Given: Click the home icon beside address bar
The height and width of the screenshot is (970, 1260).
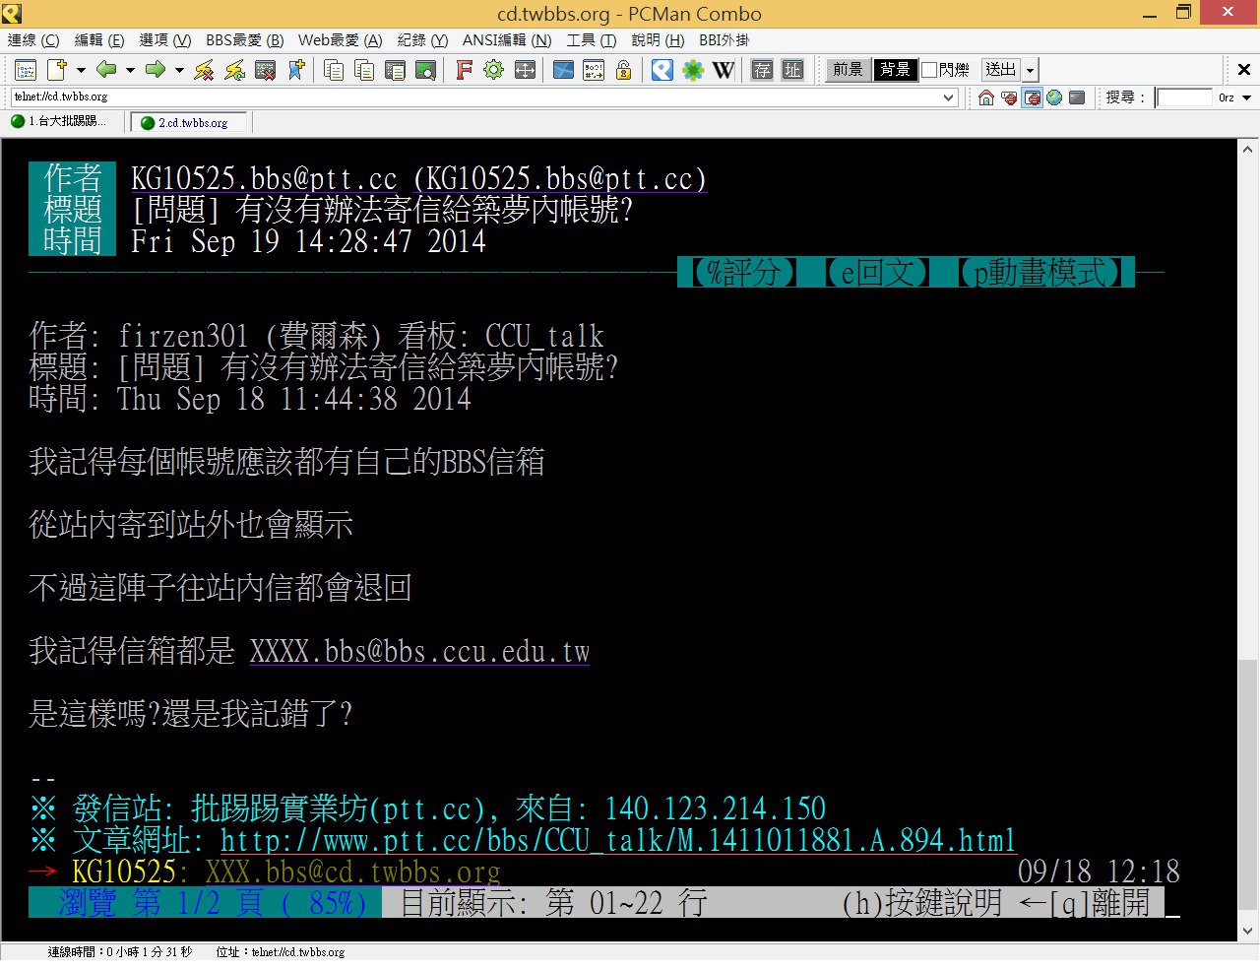Looking at the screenshot, I should 986,97.
